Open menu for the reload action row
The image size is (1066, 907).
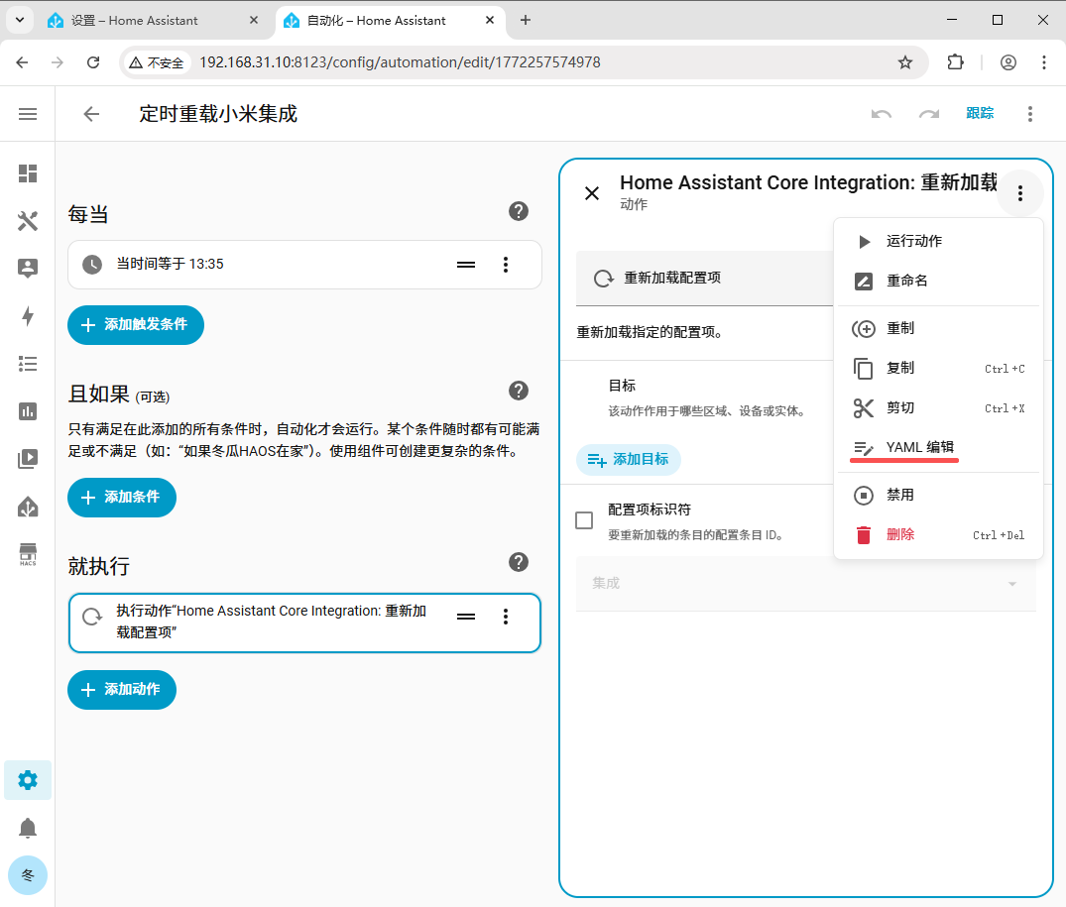pos(505,617)
